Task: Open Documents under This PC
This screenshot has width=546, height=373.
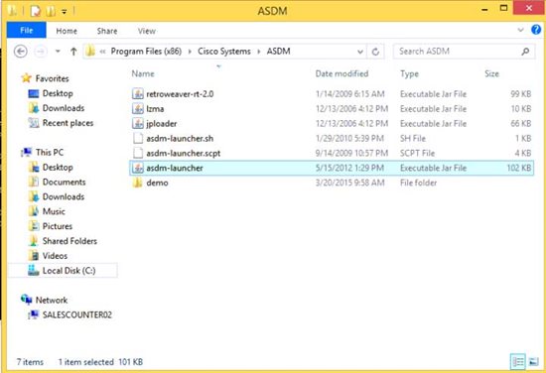Action: [64, 182]
